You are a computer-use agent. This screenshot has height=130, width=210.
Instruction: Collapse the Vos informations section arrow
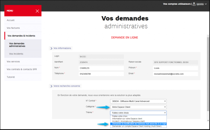click(x=51, y=48)
